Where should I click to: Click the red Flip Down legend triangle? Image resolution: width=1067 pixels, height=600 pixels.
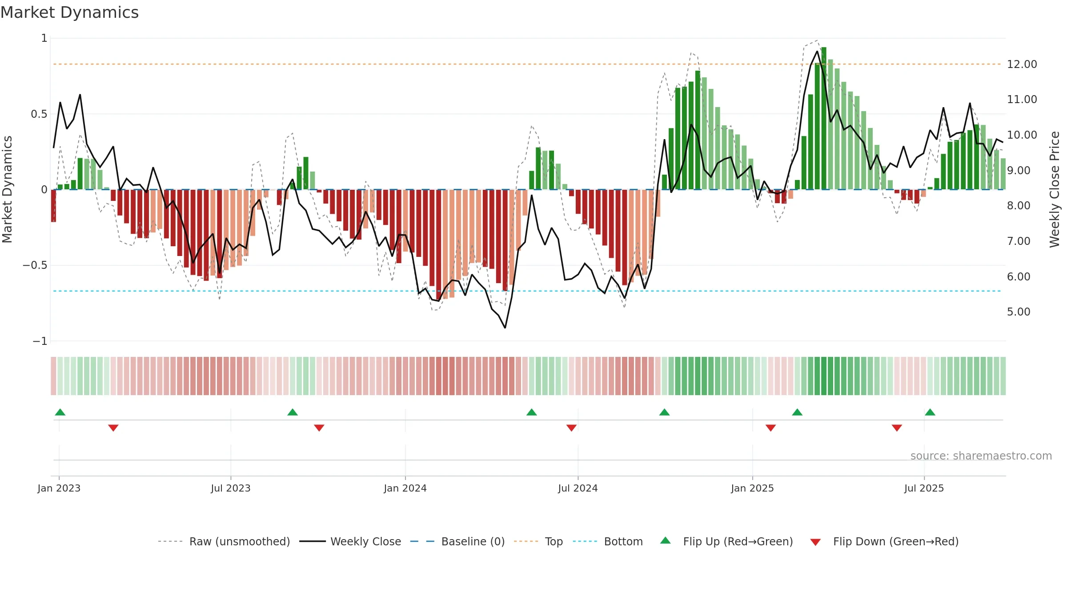pyautogui.click(x=815, y=542)
